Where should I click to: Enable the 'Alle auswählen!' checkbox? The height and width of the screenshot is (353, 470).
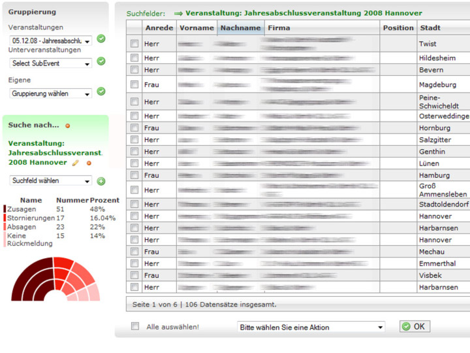135,326
